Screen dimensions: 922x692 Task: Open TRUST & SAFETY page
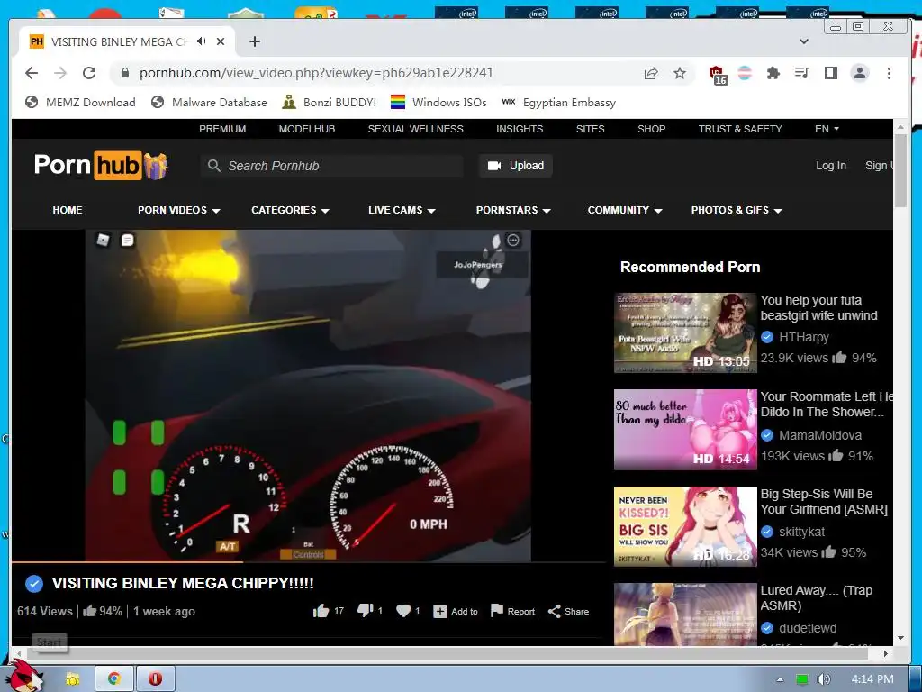point(740,129)
